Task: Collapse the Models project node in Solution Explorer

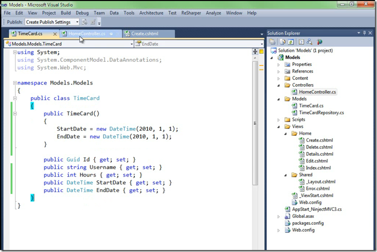Action: coord(272,58)
